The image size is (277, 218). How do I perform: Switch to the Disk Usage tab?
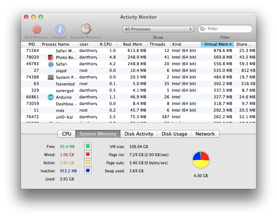(175, 134)
